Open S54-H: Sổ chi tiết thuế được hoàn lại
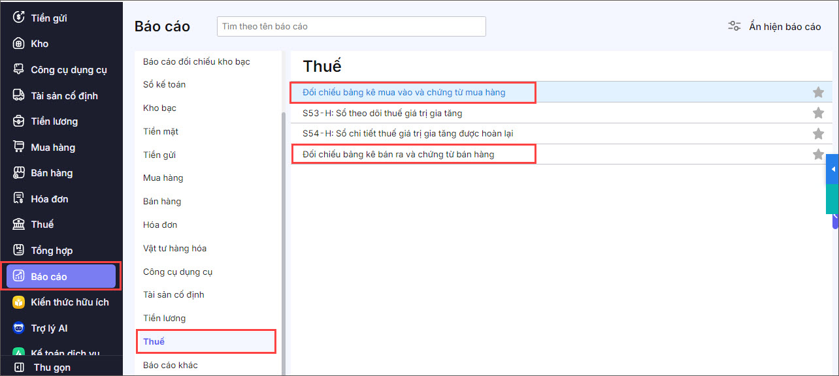 (x=408, y=133)
